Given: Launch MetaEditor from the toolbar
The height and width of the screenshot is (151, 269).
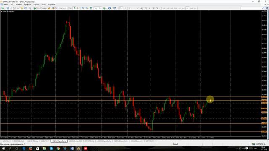Looking at the screenshot, I should [x=49, y=8].
